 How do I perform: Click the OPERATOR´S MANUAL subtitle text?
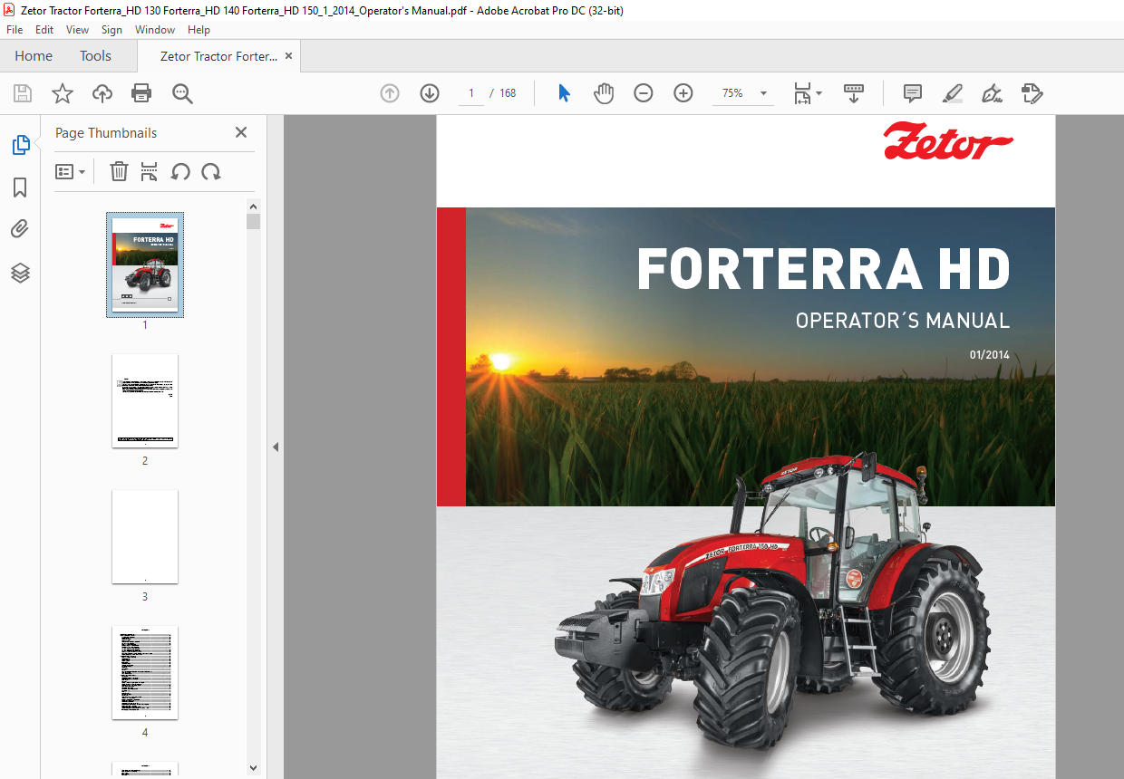coord(903,321)
